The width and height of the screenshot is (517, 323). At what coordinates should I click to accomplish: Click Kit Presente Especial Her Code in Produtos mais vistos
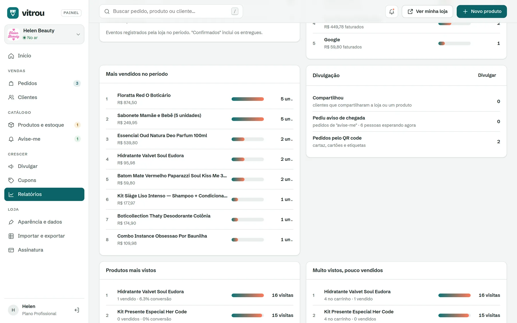(x=152, y=312)
